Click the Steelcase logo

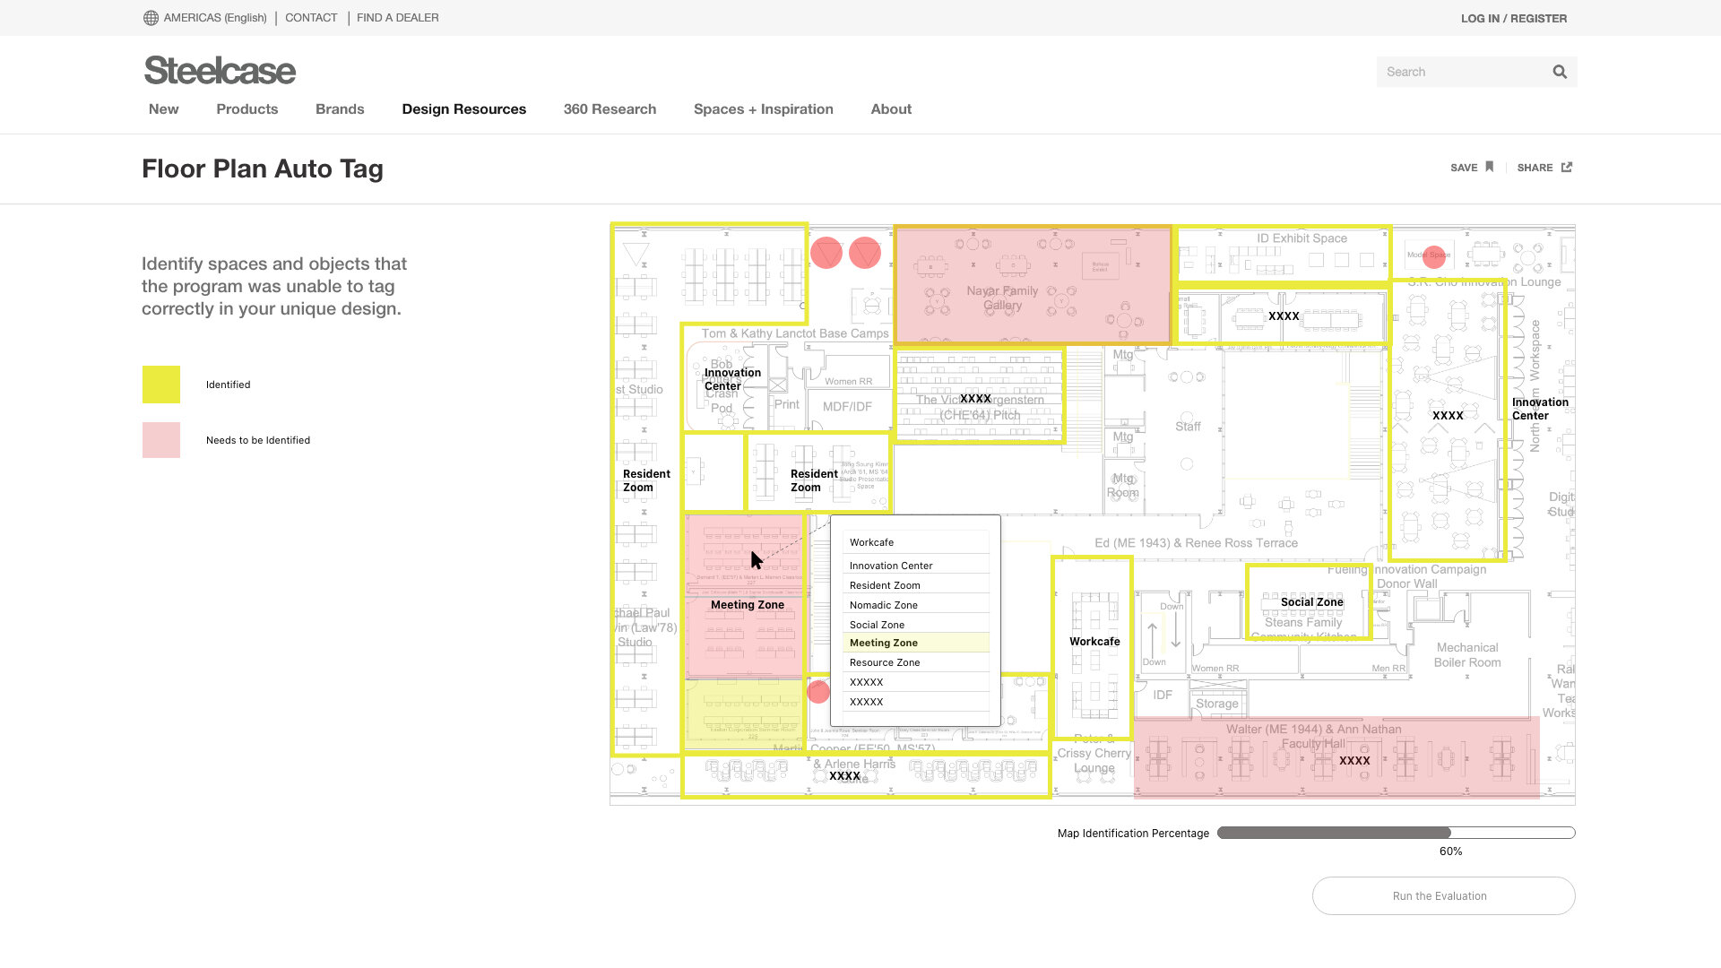tap(220, 71)
